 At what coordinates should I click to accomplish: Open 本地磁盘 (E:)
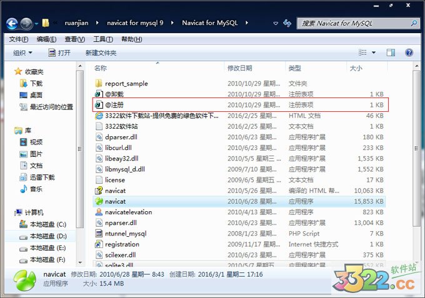tap(47, 247)
